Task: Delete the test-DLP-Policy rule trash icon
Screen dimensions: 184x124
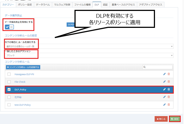Action: pos(169,105)
